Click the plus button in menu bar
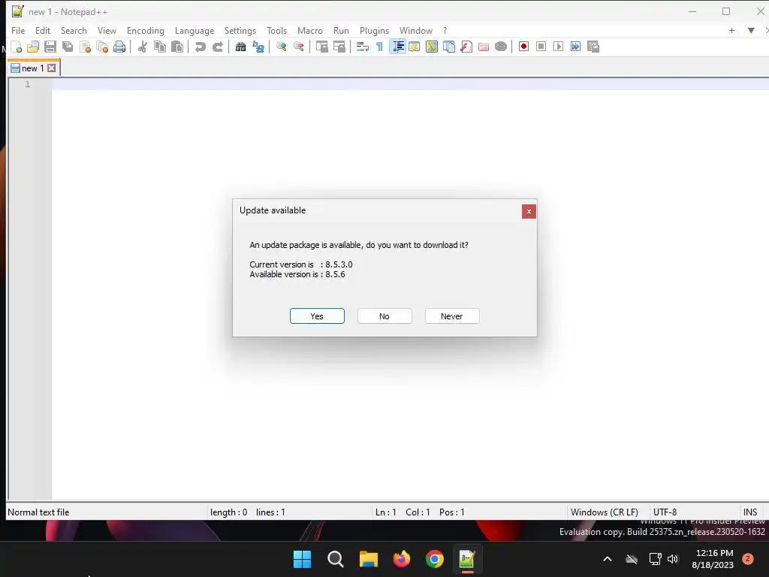Image resolution: width=769 pixels, height=577 pixels. (731, 30)
